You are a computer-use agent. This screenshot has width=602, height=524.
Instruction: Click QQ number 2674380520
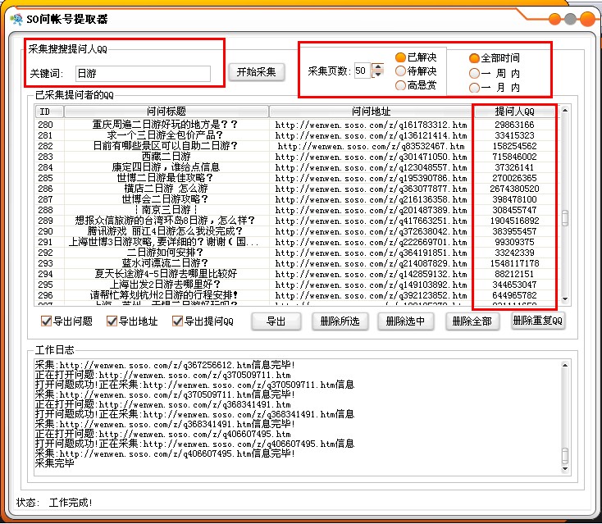pos(514,189)
